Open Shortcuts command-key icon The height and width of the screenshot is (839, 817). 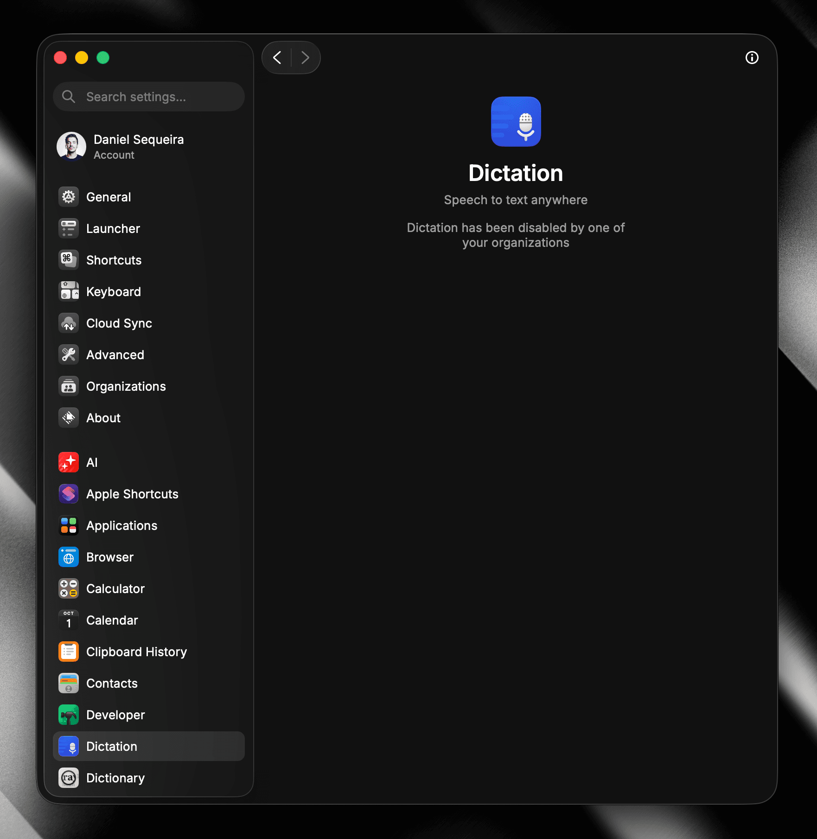(69, 260)
